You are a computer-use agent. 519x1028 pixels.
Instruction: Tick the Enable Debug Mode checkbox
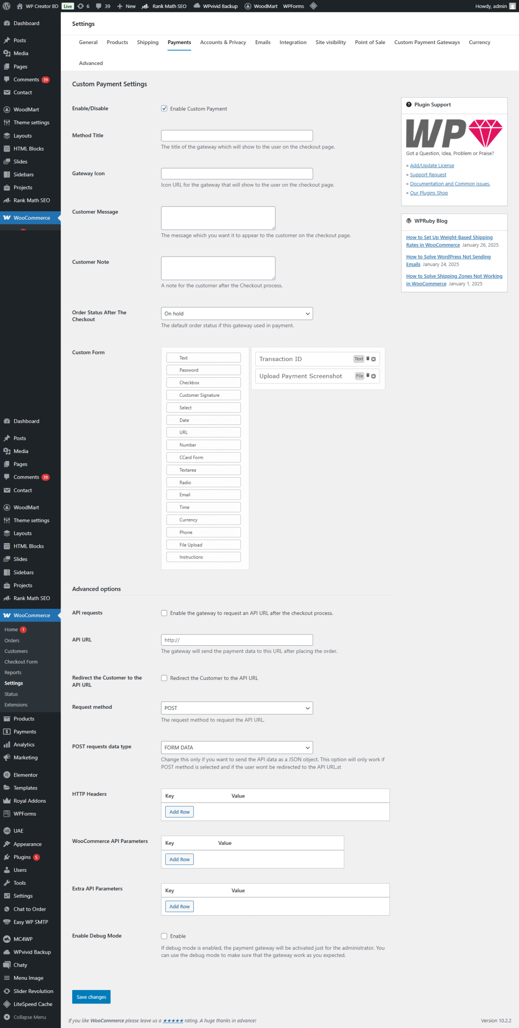coord(164,936)
